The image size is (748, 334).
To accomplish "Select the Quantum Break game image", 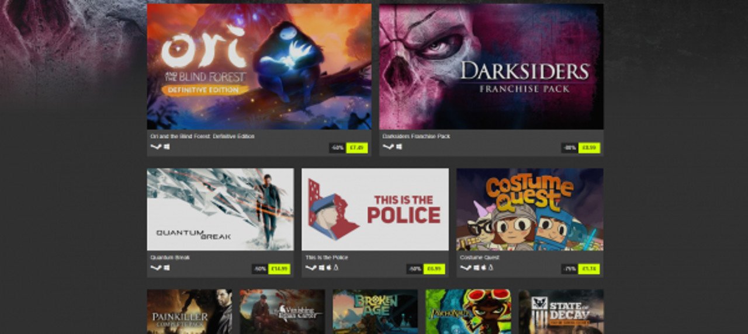I will click(220, 210).
